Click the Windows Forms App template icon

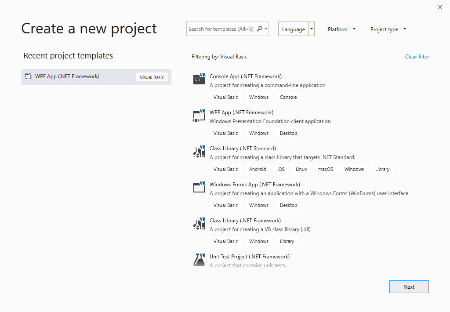pyautogui.click(x=199, y=188)
